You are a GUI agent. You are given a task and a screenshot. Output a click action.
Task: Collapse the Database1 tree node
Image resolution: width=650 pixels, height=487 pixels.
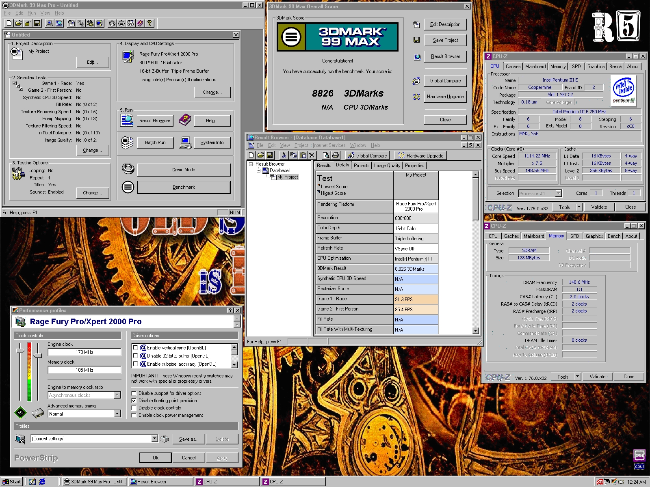(258, 170)
